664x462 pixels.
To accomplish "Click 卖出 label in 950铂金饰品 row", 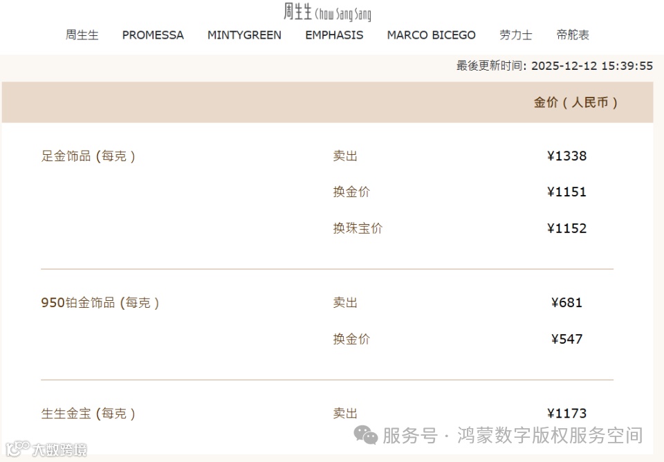I will click(345, 302).
